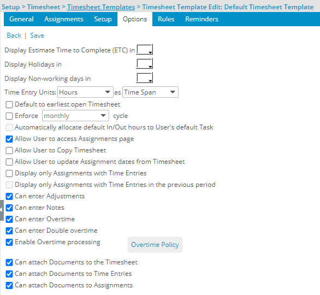
Task: Check the Allow User to Copy Timesheet box
Action: pyautogui.click(x=9, y=150)
